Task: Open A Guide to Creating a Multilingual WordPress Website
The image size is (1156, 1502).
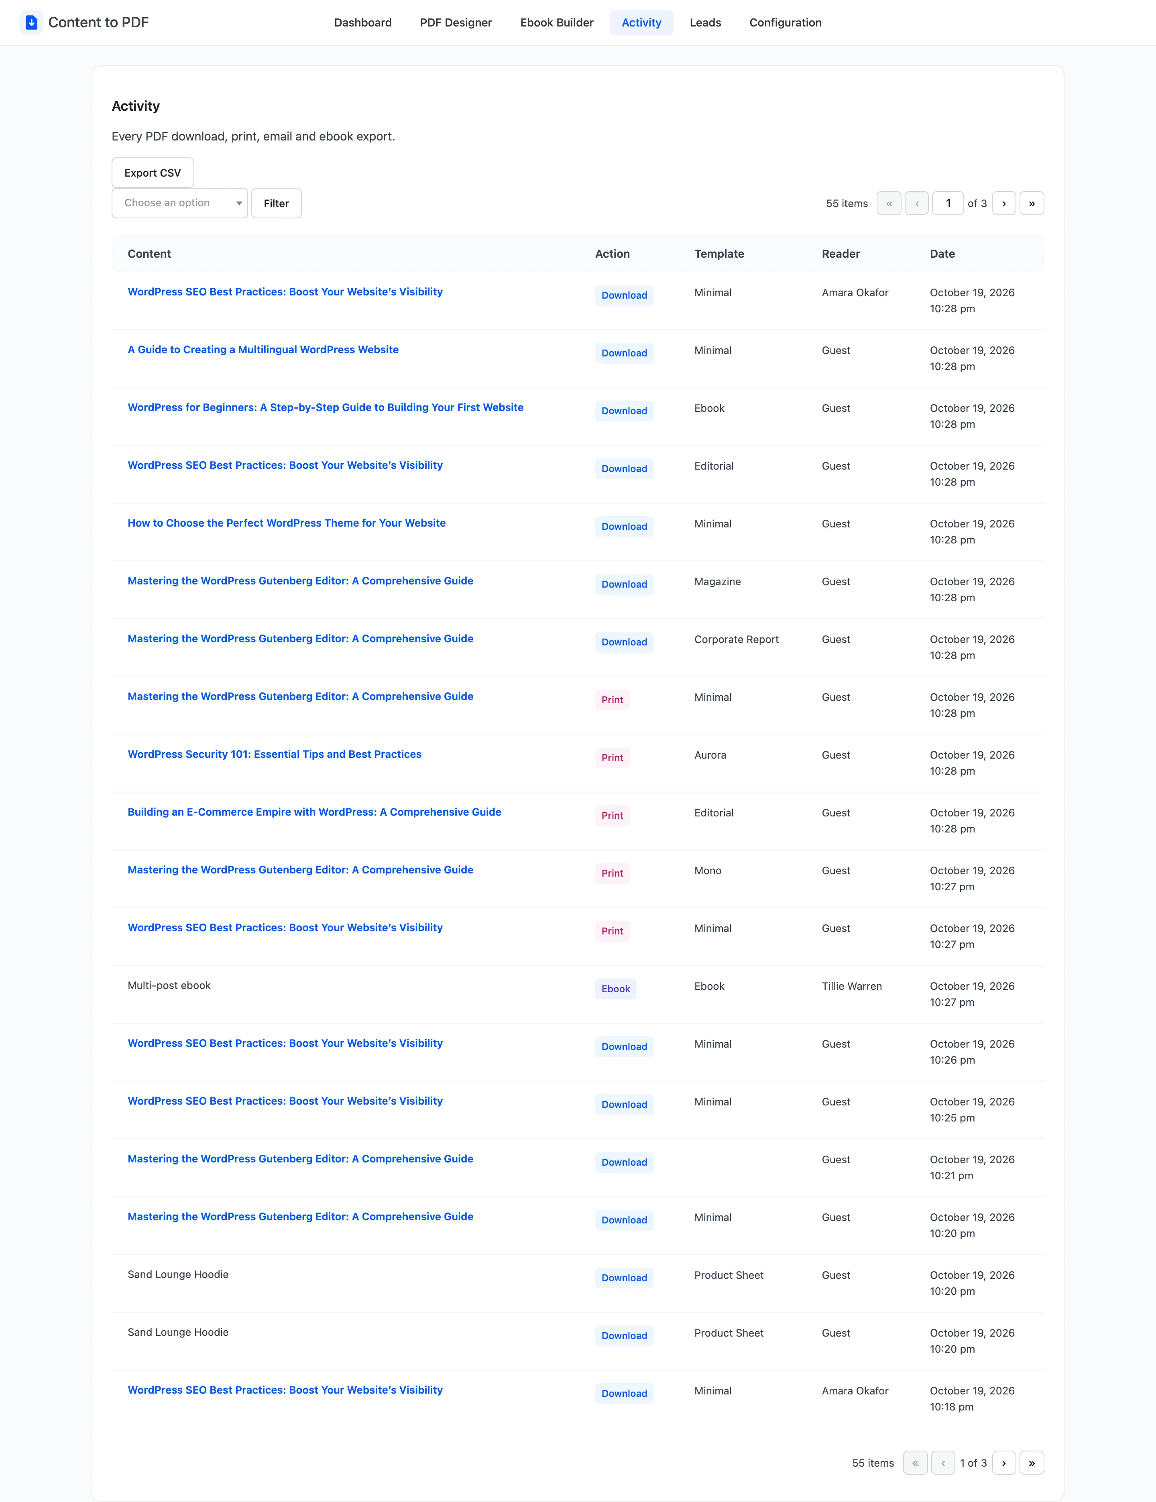Action: (263, 349)
